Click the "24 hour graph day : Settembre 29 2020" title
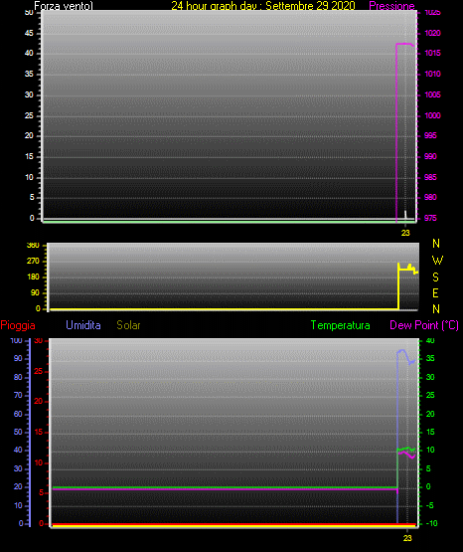The width and height of the screenshot is (463, 552). point(263,6)
